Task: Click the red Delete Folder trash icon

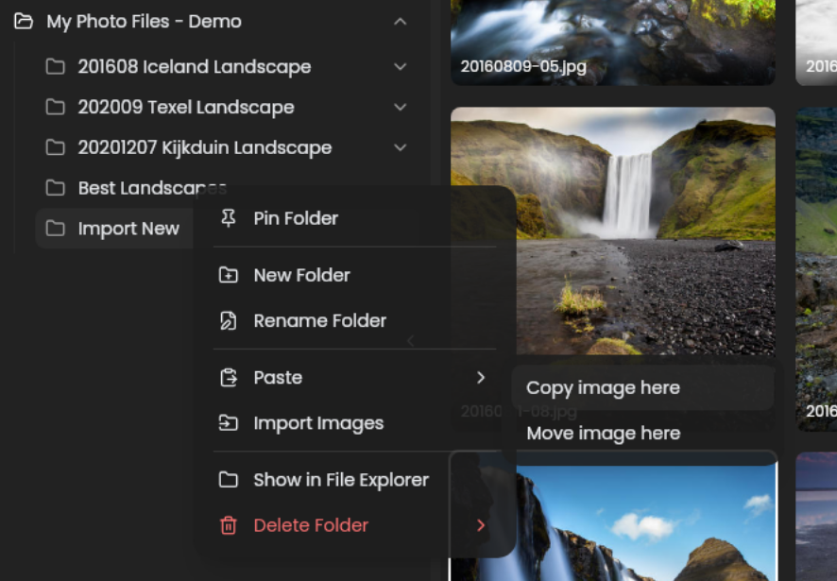Action: [228, 525]
